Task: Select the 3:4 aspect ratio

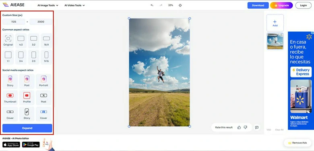Action: [x=21, y=57]
